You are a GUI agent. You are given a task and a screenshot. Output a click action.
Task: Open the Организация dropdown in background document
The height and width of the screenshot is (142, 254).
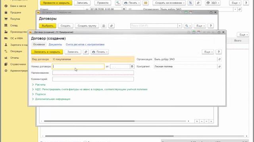coord(235,9)
